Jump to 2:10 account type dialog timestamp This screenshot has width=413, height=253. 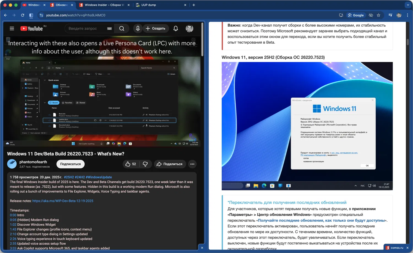[13, 234]
